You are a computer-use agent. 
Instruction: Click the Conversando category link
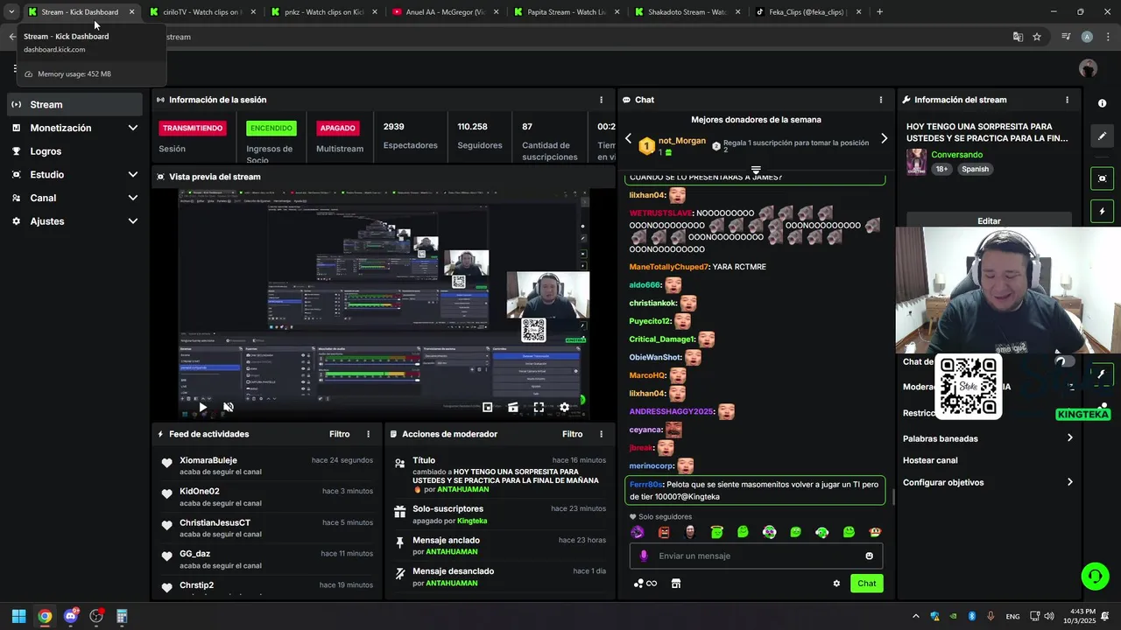pyautogui.click(x=956, y=155)
